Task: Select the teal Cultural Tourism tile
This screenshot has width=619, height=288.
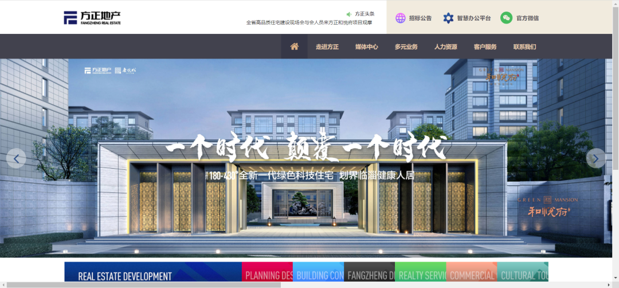Action: point(523,272)
